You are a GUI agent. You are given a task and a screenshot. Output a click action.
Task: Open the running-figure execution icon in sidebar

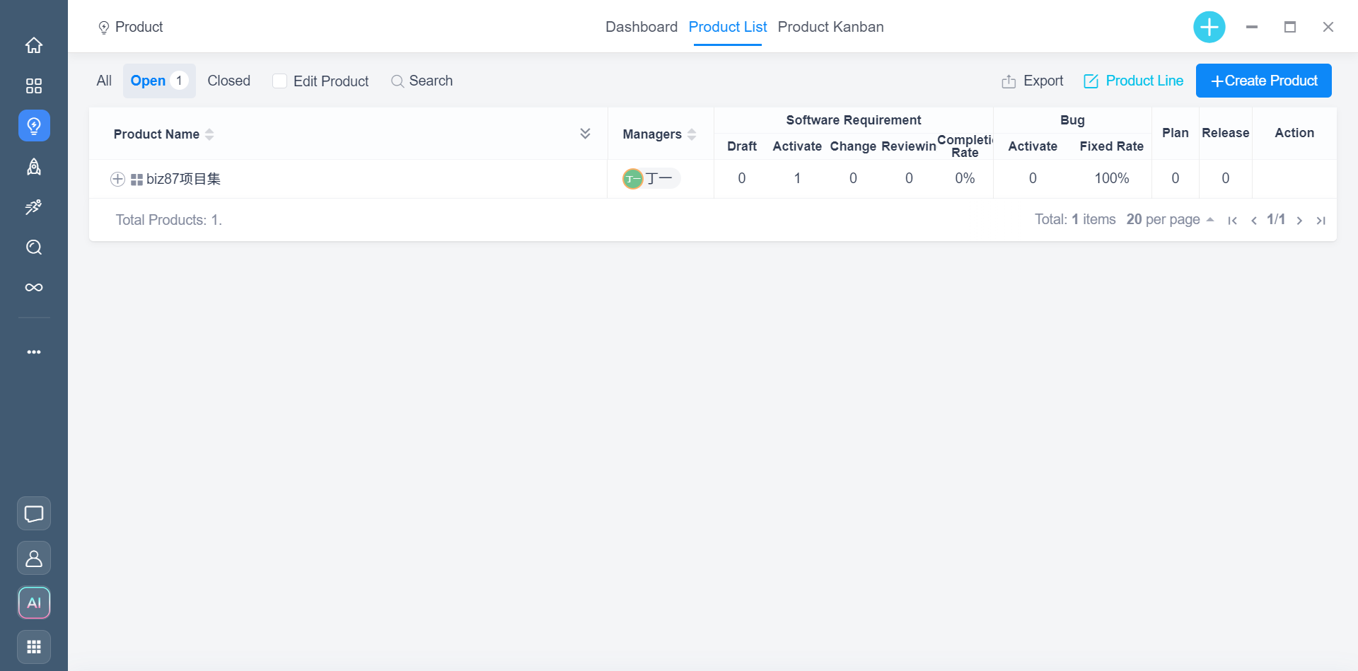pos(34,206)
